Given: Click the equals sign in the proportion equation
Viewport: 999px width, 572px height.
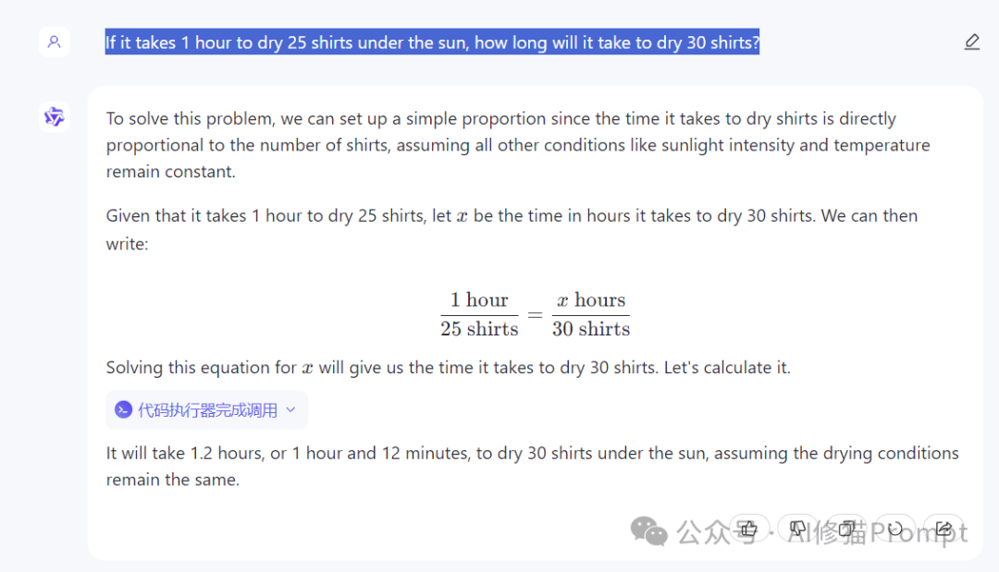Looking at the screenshot, I should (x=536, y=315).
